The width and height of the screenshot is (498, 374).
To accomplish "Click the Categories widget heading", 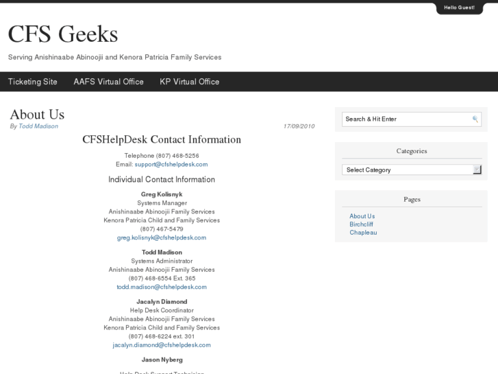I will point(412,151).
